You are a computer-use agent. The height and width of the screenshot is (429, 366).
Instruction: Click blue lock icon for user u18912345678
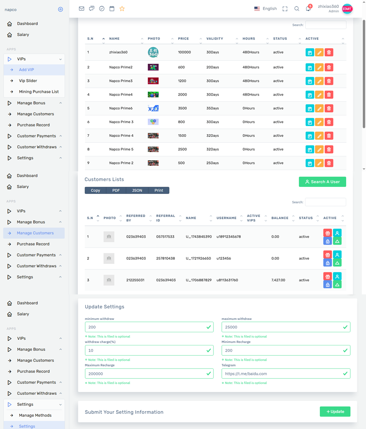click(x=327, y=241)
